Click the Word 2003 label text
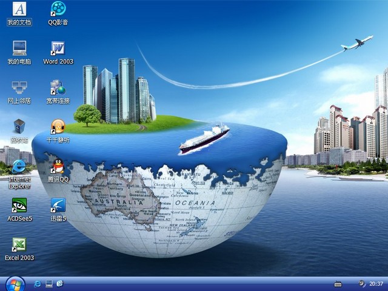388x291 pixels. 58,61
